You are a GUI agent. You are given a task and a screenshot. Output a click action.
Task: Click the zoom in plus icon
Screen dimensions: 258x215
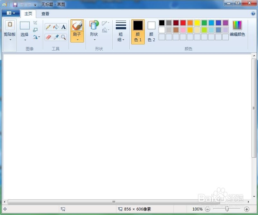[x=247, y=209]
